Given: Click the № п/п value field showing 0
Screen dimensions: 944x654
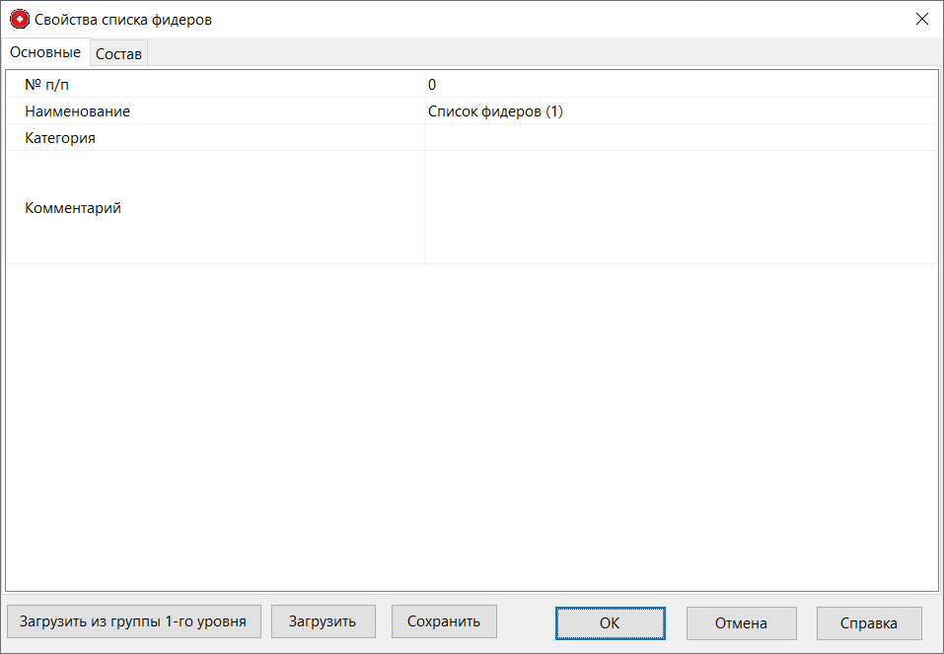Looking at the screenshot, I should 681,85.
